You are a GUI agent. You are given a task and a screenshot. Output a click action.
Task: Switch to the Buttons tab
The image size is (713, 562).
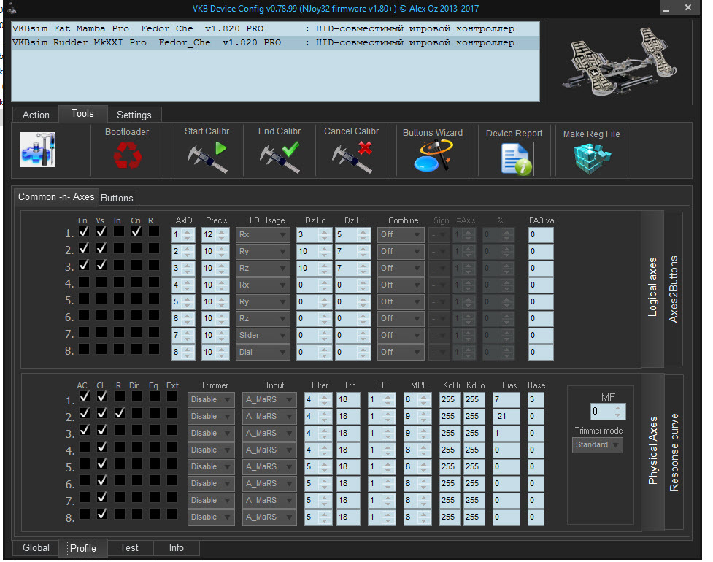117,198
